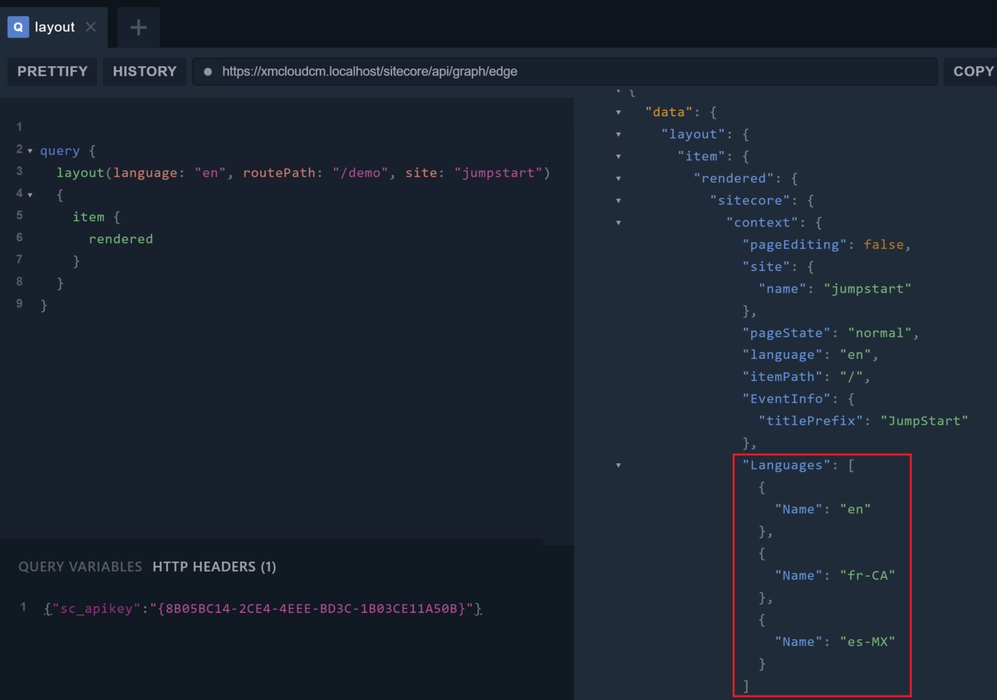Click the endpoint status dot in the URL bar
This screenshot has height=700, width=997.
tap(207, 71)
